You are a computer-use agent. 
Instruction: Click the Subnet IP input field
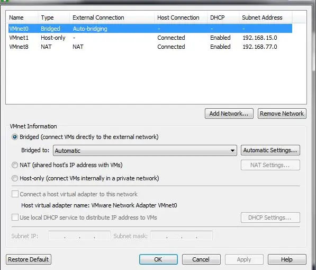pos(79,236)
